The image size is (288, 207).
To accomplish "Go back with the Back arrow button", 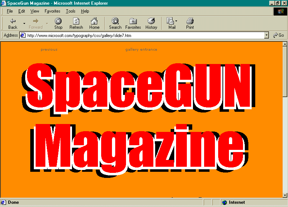I will pos(13,23).
